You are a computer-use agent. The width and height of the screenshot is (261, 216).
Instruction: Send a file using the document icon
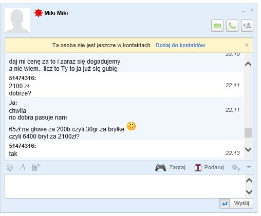tap(35, 167)
